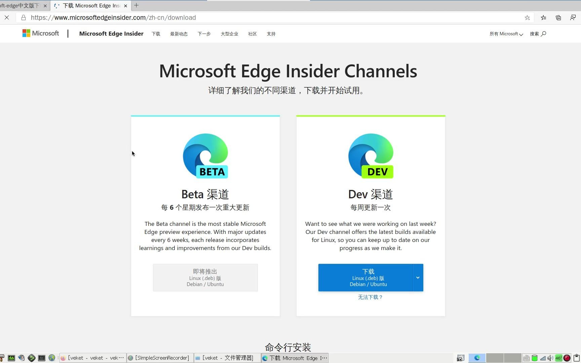The height and width of the screenshot is (363, 581).
Task: Click the red recording tray icon
Action: [567, 358]
